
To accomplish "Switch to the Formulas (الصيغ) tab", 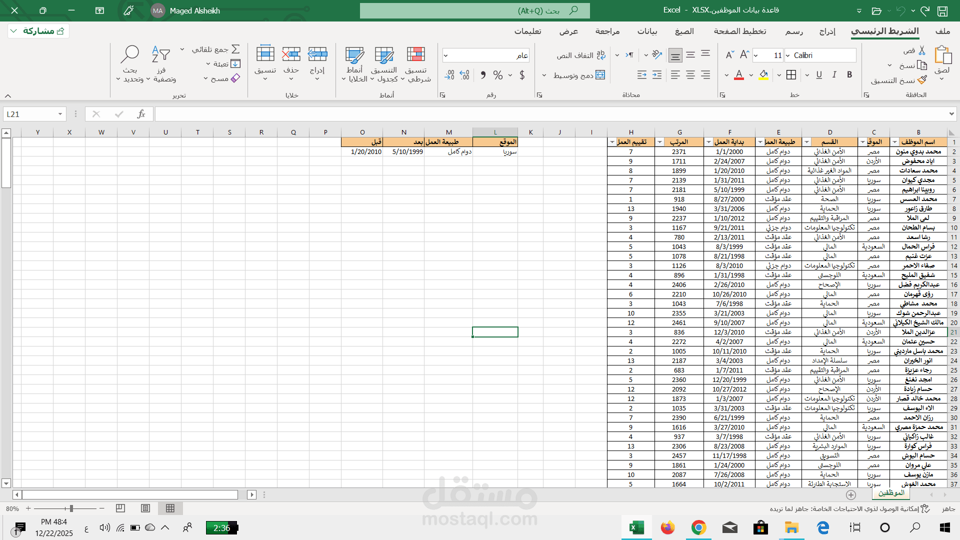I will click(x=684, y=31).
